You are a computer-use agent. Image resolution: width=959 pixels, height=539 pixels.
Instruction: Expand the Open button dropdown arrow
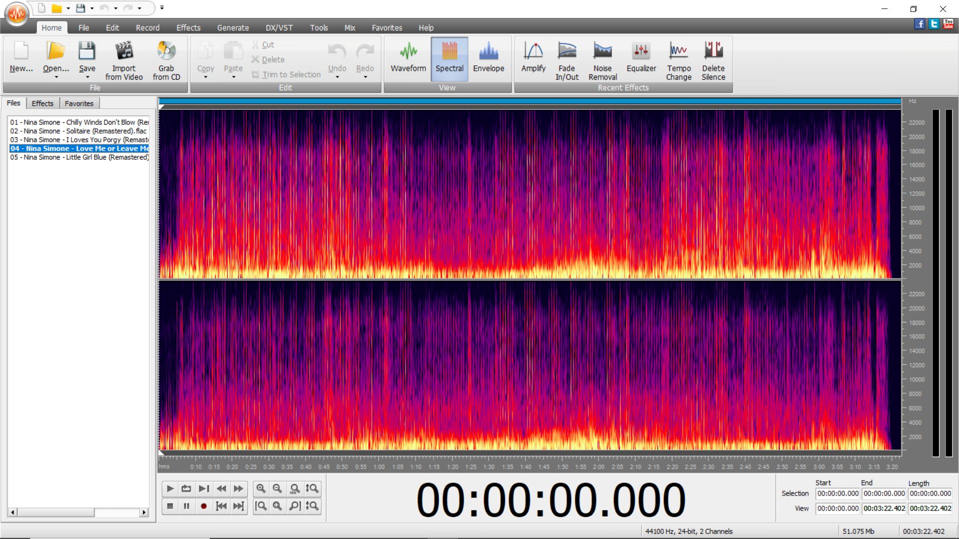(x=56, y=77)
